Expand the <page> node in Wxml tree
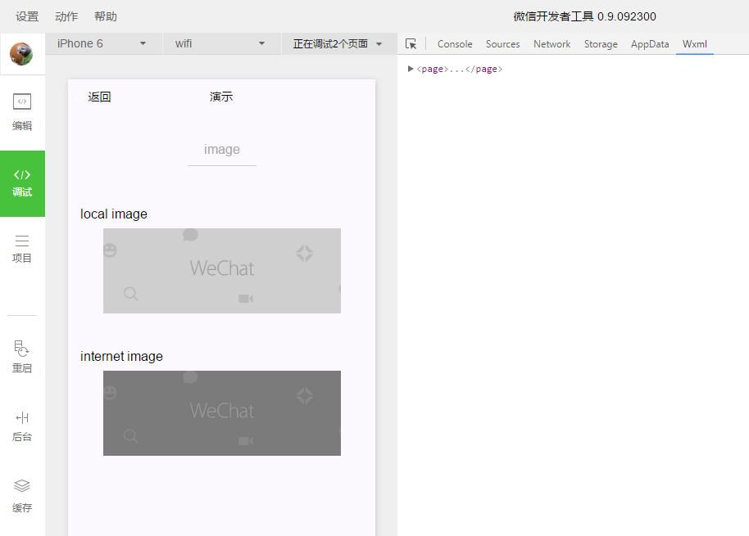 coord(411,69)
